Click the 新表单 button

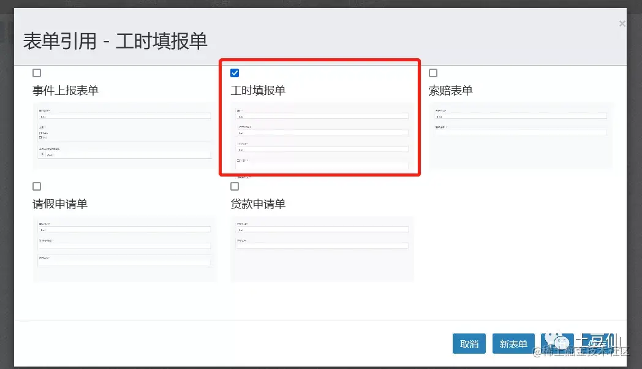(513, 343)
